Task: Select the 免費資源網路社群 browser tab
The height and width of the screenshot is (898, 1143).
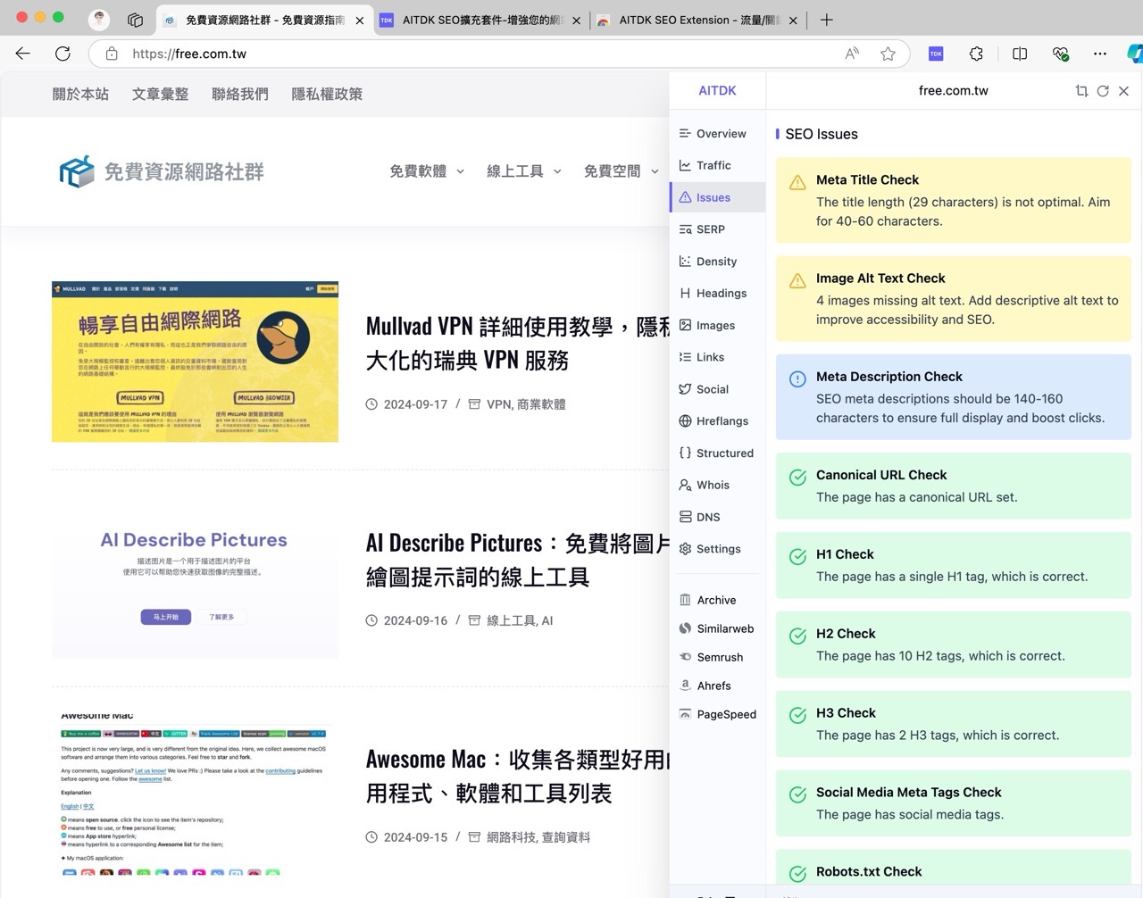Action: click(x=263, y=20)
